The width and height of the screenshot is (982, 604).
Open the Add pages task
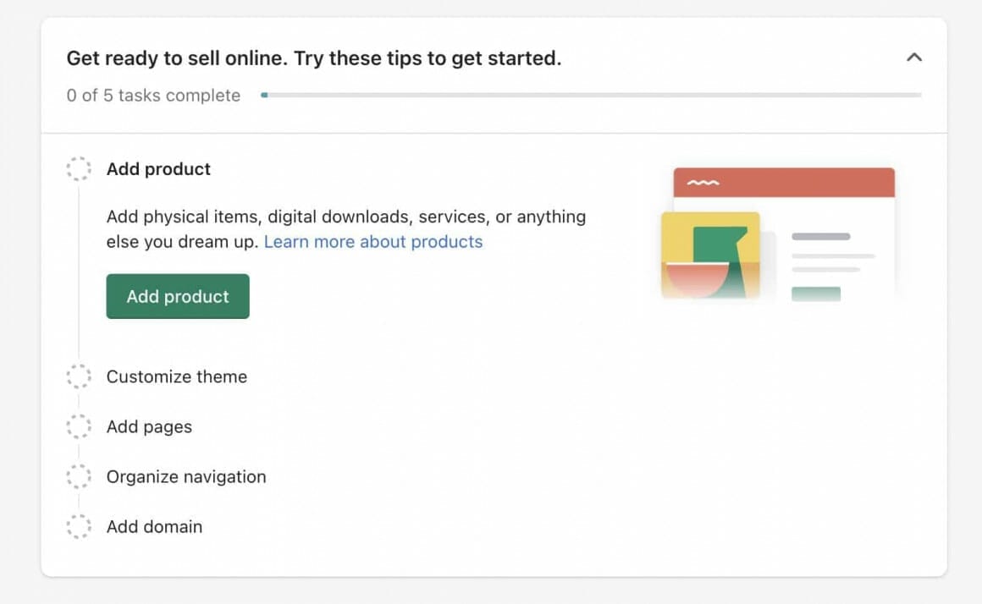[x=149, y=427]
